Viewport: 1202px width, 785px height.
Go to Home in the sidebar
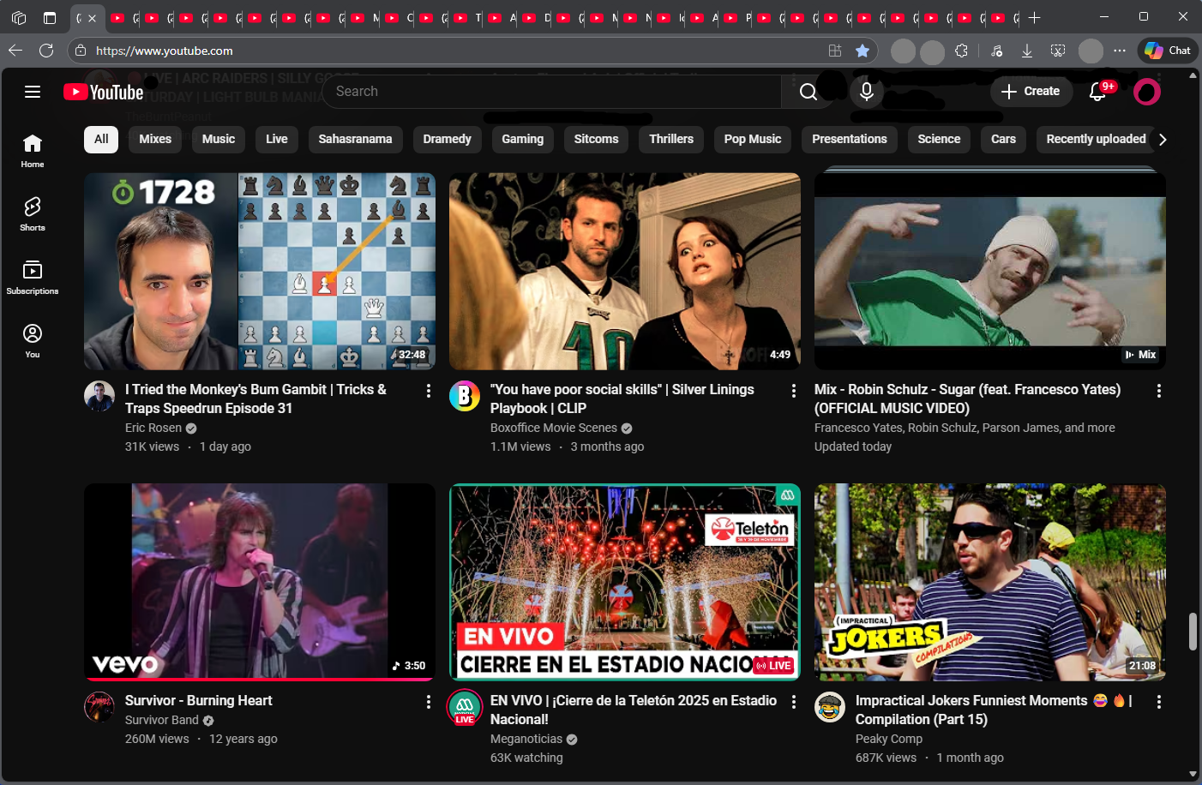click(x=33, y=151)
